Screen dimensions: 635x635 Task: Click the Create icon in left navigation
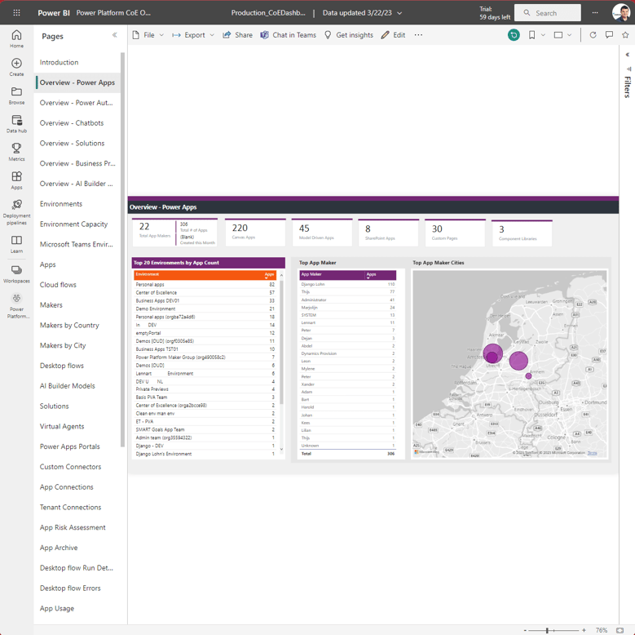tap(16, 67)
